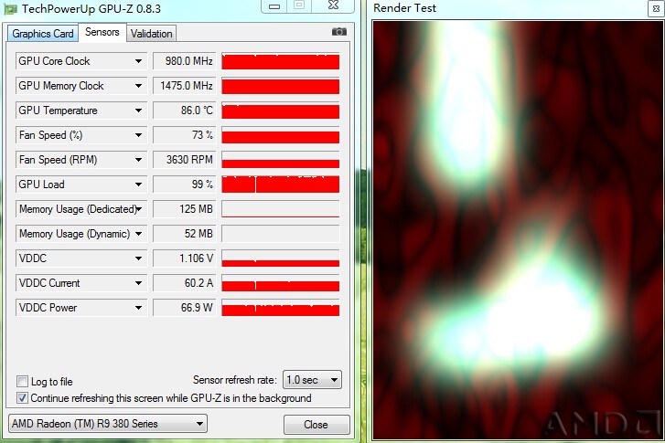The image size is (665, 443).
Task: Click the 980.0 MHz core clock value
Action: point(184,61)
